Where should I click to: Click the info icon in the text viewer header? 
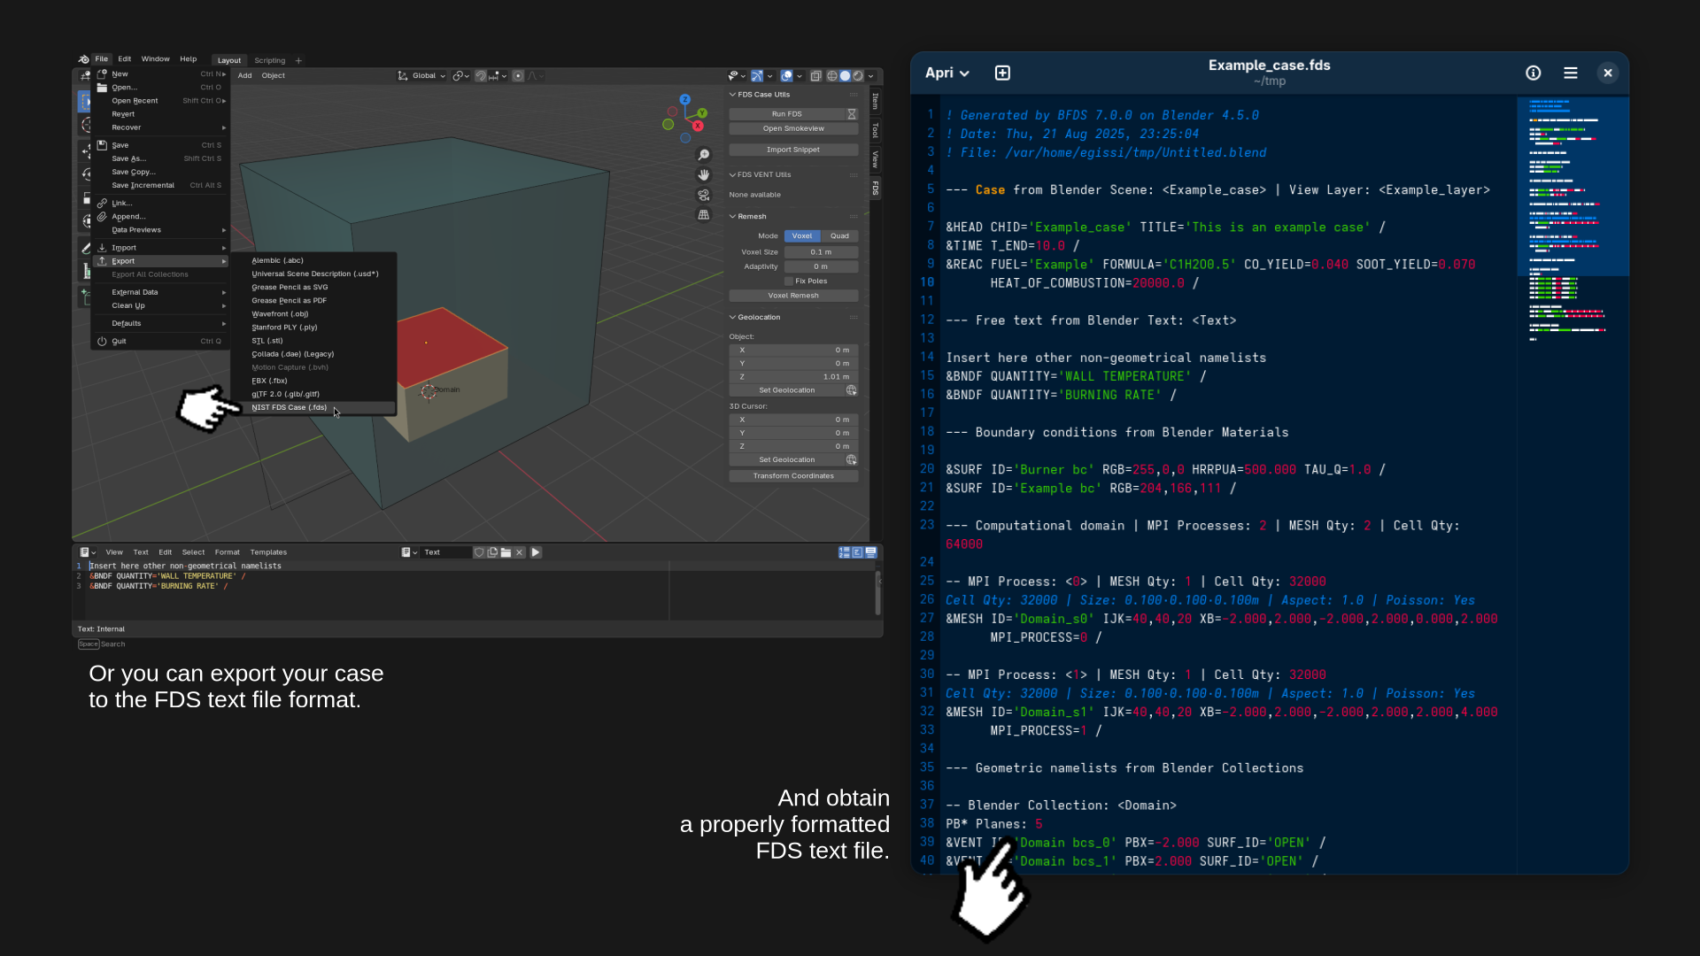[x=1534, y=73]
